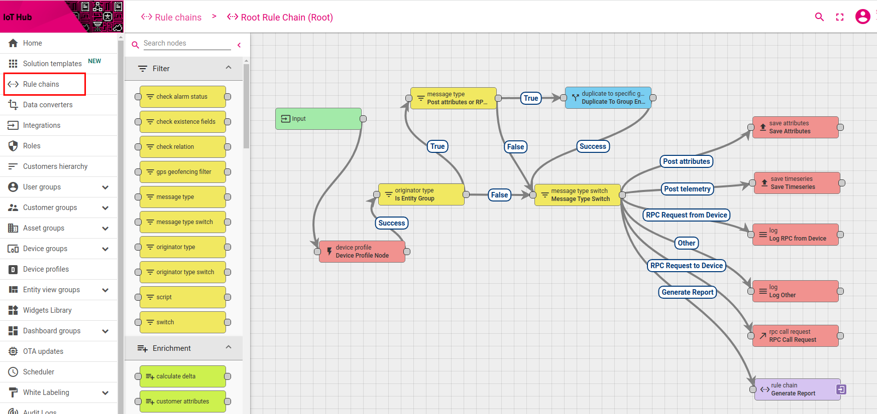Click the search magnifier icon in header
This screenshot has height=414, width=877.
tap(819, 17)
